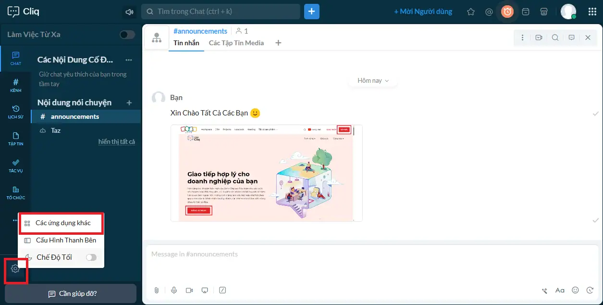The height and width of the screenshot is (305, 603).
Task: Open more options beside Các Nội Dung Cố Định
Action: pos(128,60)
